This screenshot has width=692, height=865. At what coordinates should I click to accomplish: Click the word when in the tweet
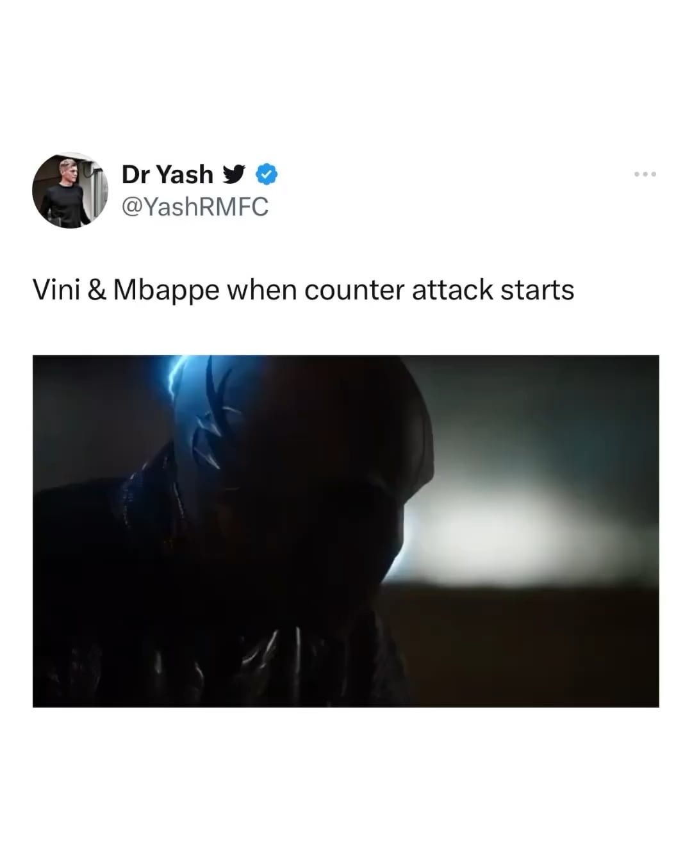pos(262,290)
